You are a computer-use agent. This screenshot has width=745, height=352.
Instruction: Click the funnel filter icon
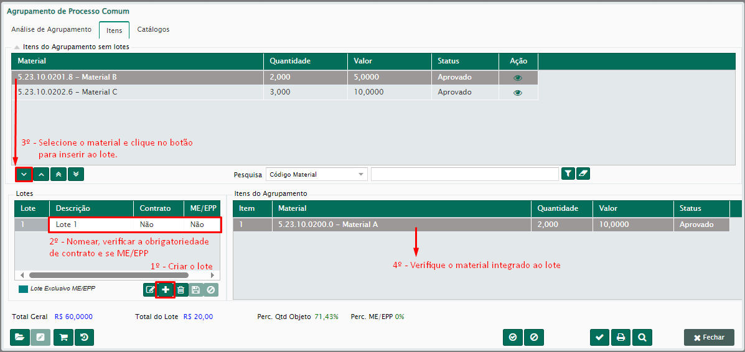tap(568, 174)
